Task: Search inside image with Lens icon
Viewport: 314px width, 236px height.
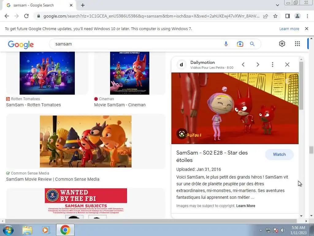Action: click(x=182, y=134)
